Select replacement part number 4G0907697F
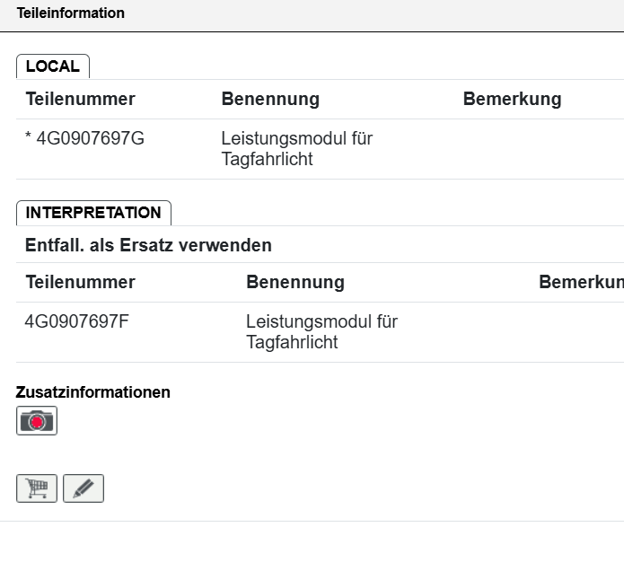Screen dimensions: 624x571 [x=77, y=321]
